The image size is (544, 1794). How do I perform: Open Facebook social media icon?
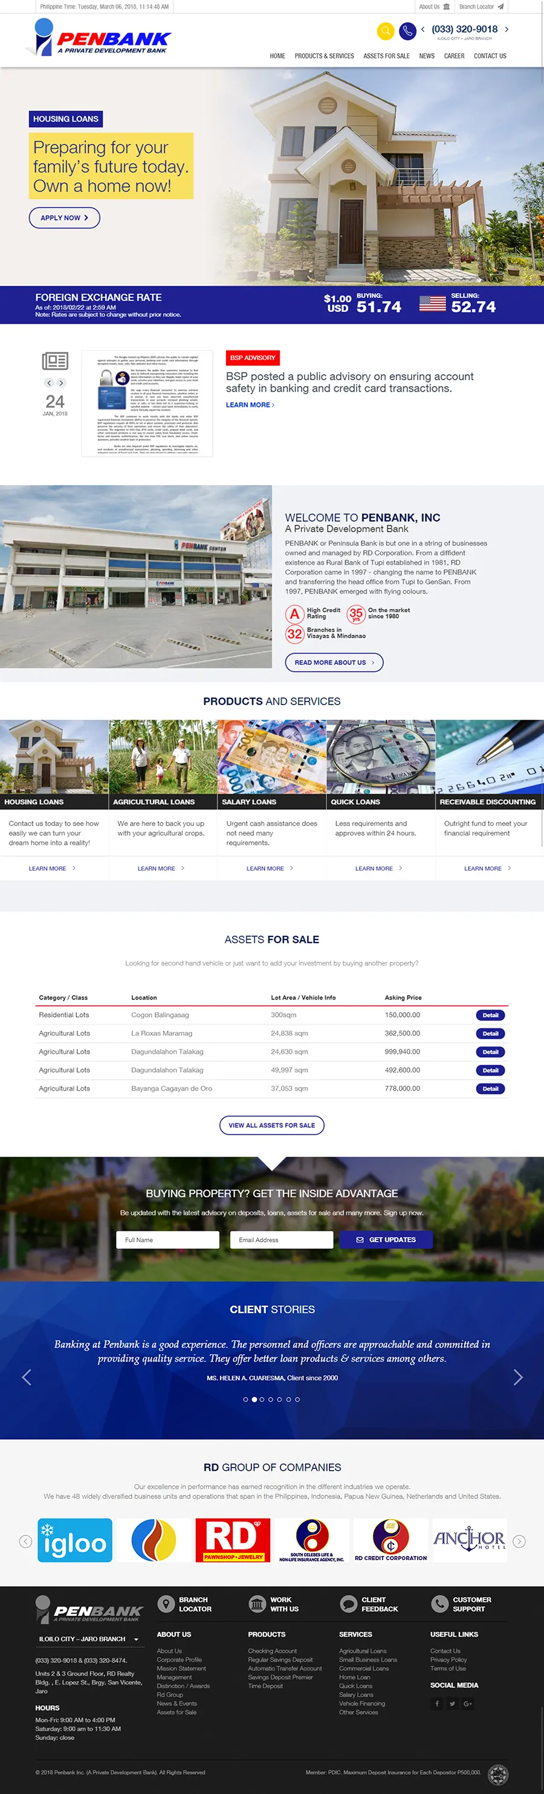(438, 1703)
